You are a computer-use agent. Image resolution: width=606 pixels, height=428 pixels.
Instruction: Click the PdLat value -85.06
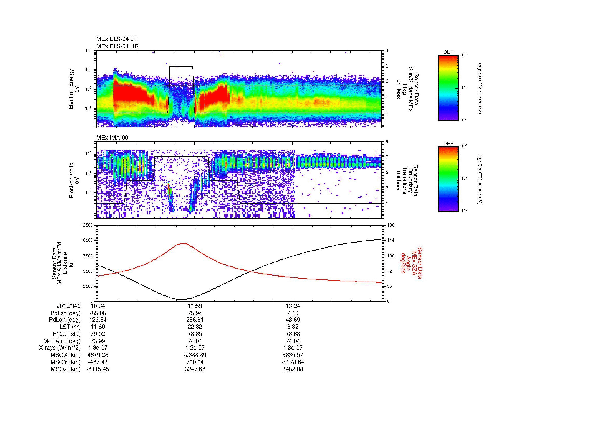pos(98,313)
